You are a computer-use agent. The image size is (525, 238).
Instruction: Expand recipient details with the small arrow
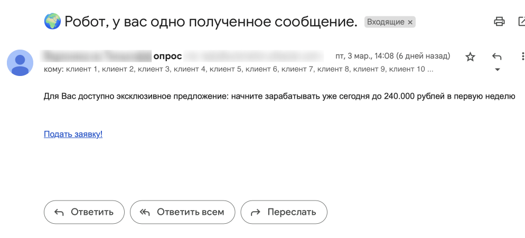(x=496, y=70)
